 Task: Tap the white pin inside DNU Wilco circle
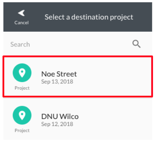pos(22,115)
